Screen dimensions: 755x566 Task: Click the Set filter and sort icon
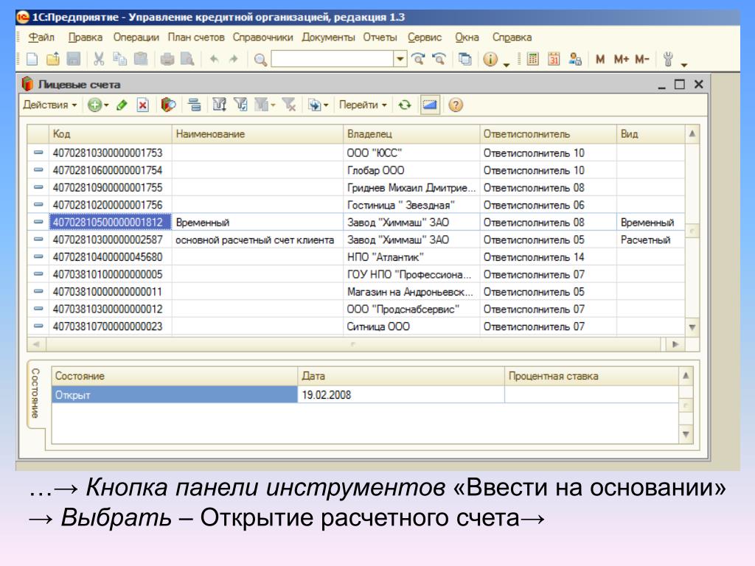pyautogui.click(x=220, y=105)
